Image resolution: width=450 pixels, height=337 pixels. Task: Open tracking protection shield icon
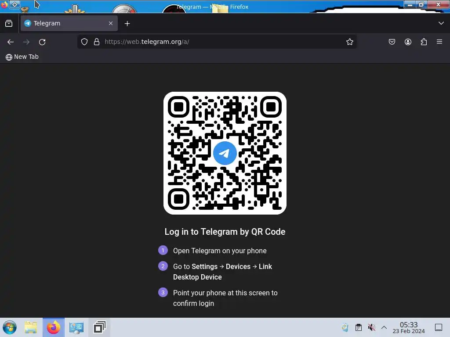84,42
